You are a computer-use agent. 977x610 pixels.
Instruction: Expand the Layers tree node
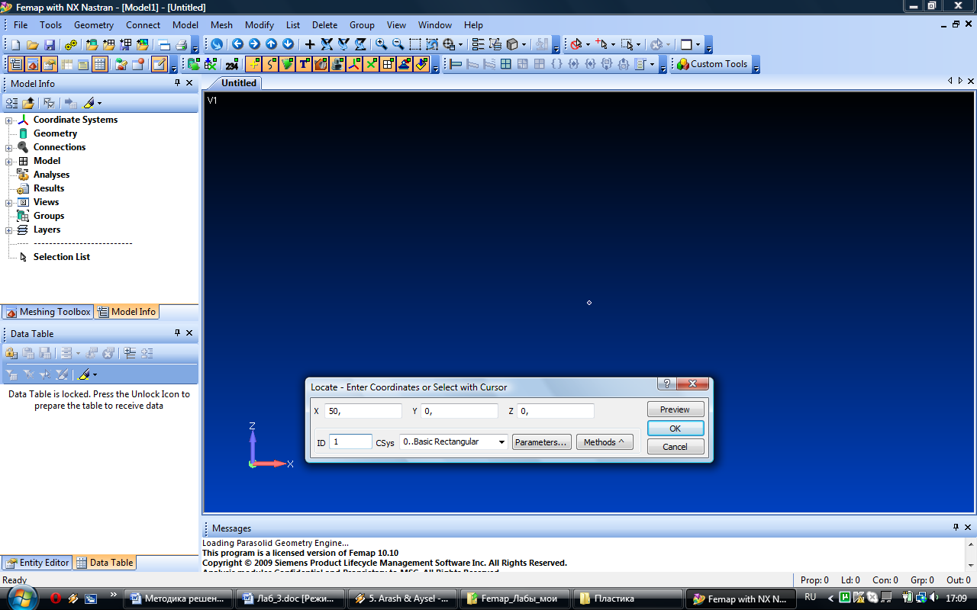pos(9,230)
